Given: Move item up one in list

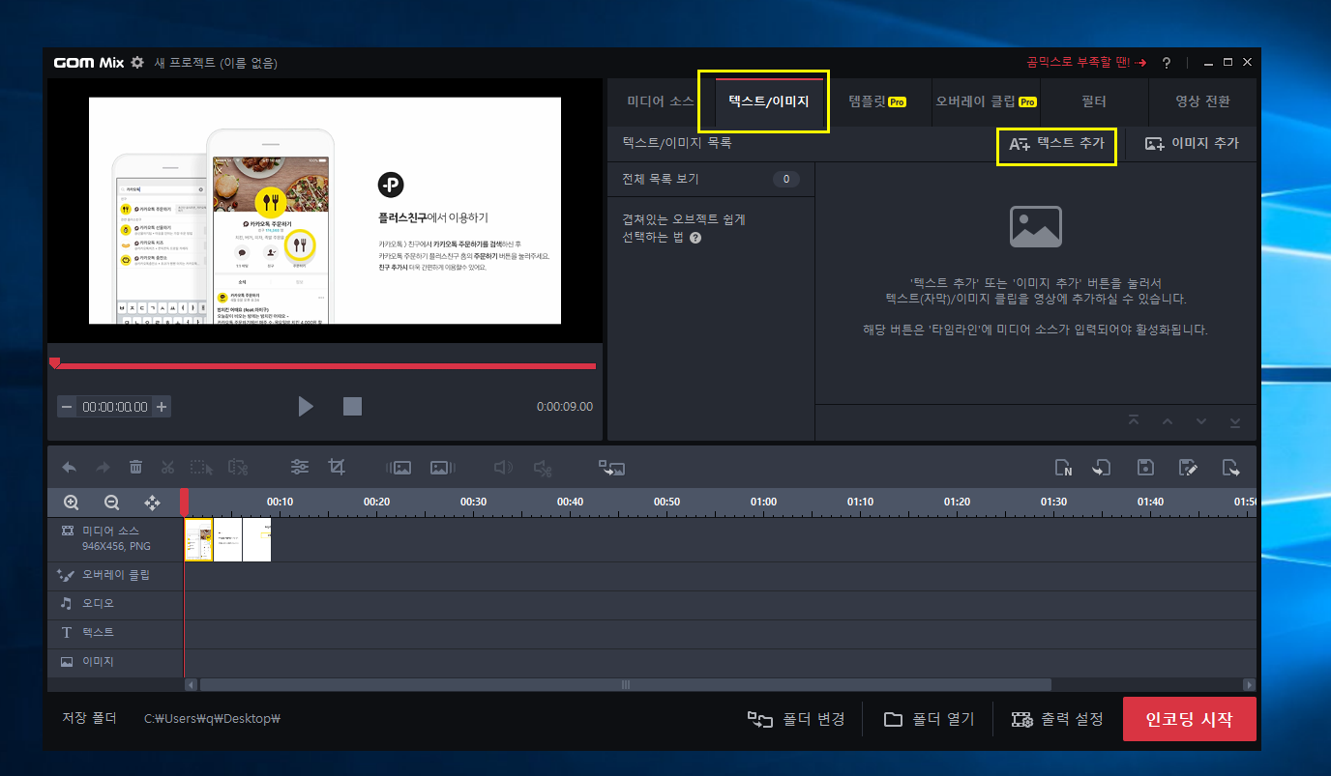Looking at the screenshot, I should pyautogui.click(x=1168, y=421).
